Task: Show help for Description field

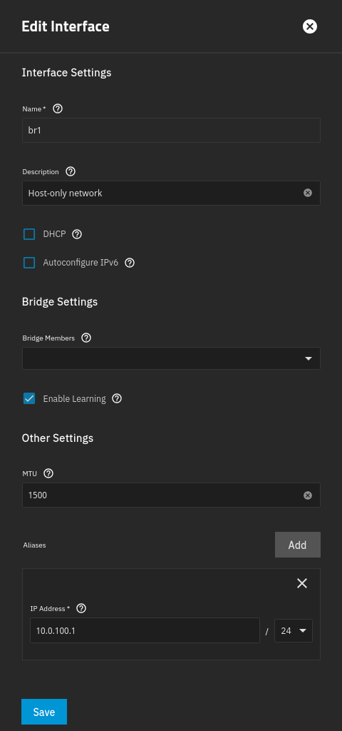Action: (x=71, y=171)
